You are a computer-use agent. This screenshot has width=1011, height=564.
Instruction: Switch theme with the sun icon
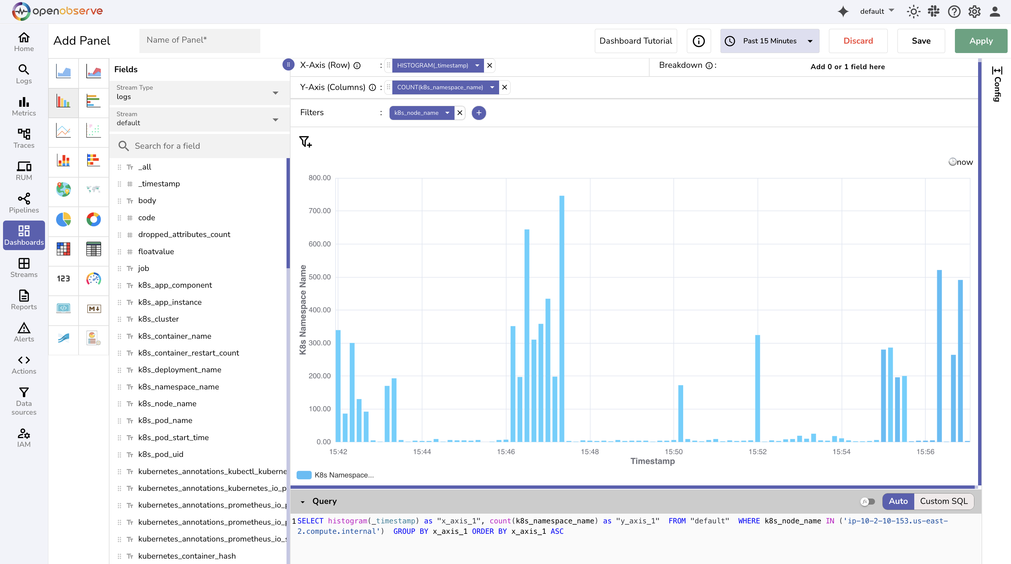coord(913,11)
